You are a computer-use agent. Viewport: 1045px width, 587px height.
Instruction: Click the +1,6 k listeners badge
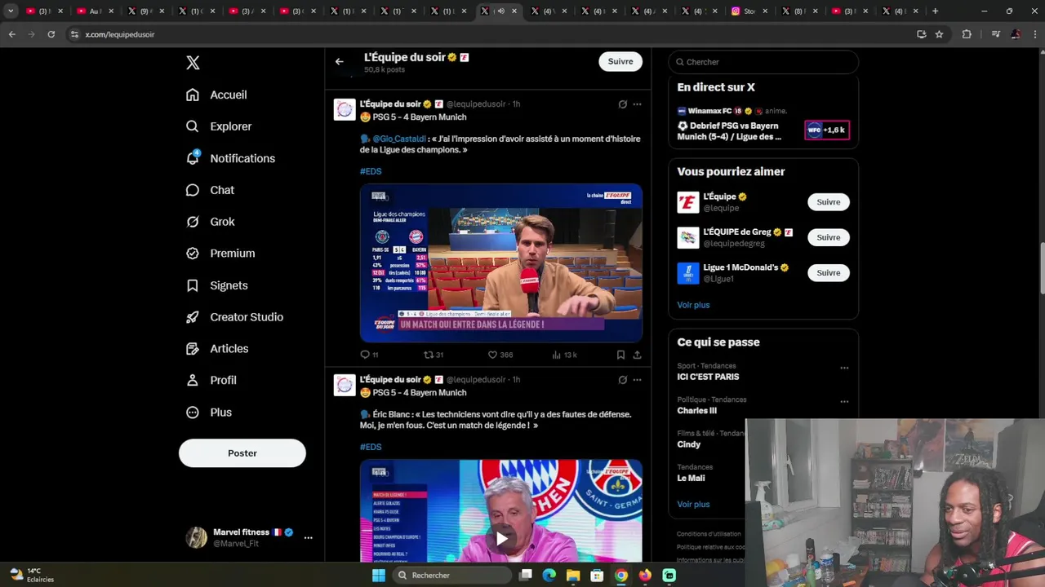[827, 130]
